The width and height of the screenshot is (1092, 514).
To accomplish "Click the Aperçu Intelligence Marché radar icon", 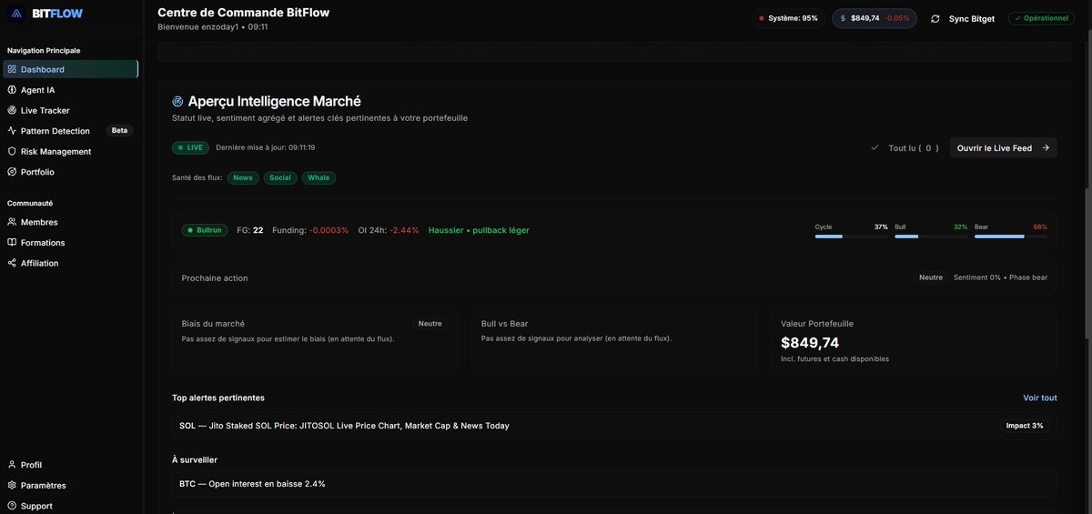I will [177, 101].
